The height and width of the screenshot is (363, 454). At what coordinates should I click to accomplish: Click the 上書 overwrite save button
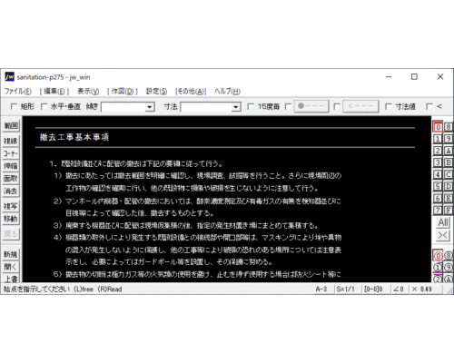[11, 279]
